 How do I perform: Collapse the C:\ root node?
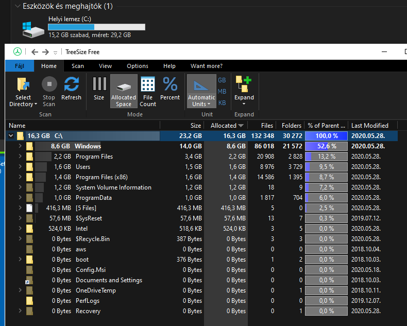pos(11,136)
